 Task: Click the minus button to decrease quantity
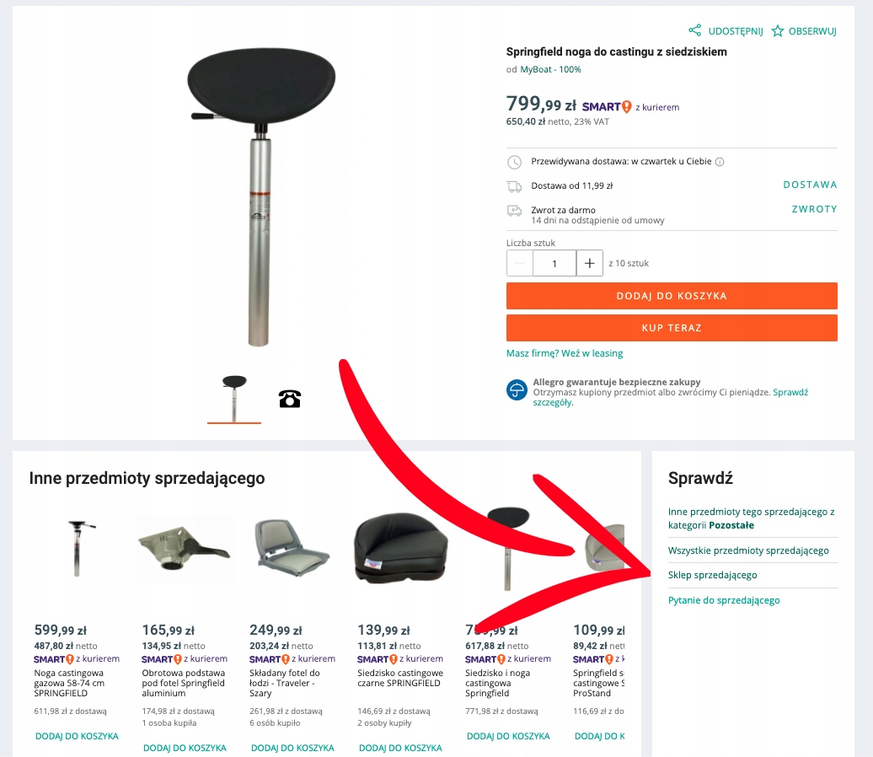pos(519,263)
